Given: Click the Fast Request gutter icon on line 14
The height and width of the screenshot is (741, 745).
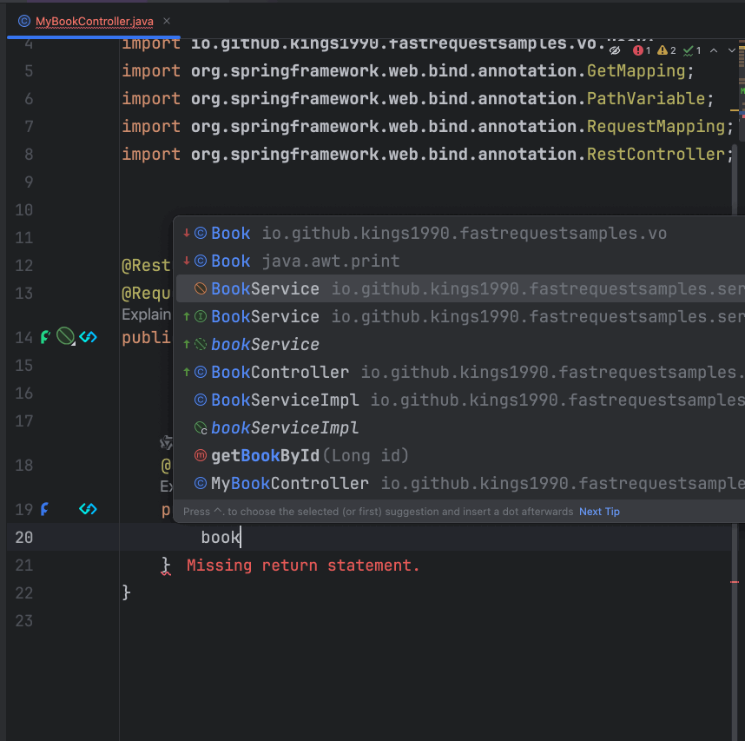Looking at the screenshot, I should coord(45,336).
